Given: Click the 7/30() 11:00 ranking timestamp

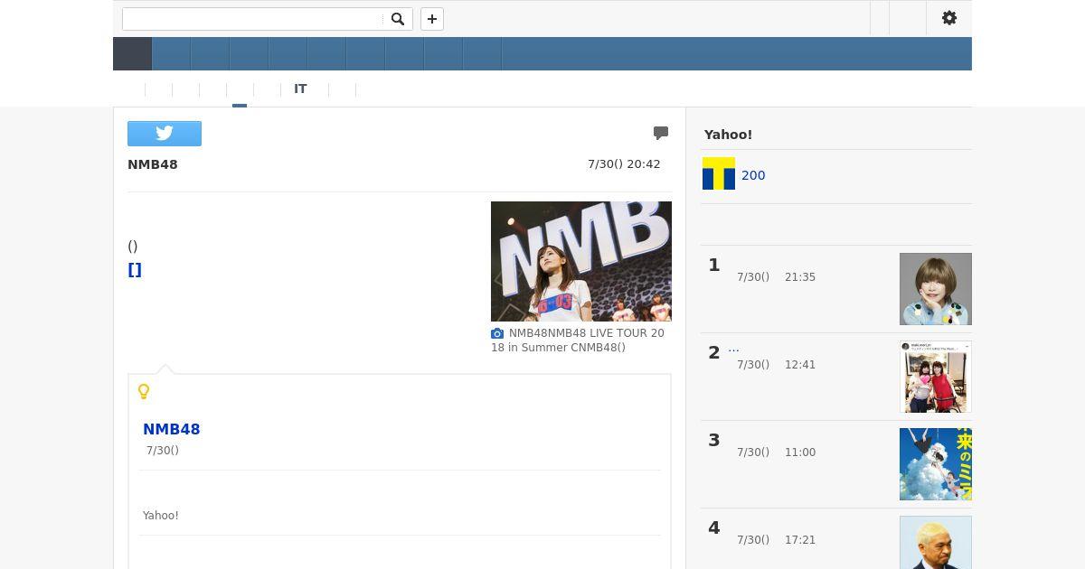Looking at the screenshot, I should pos(776,452).
